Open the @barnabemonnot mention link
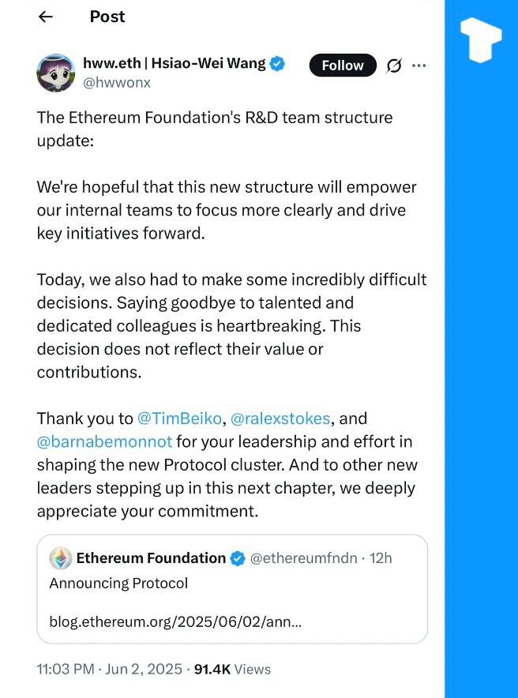518x698 pixels. click(104, 441)
